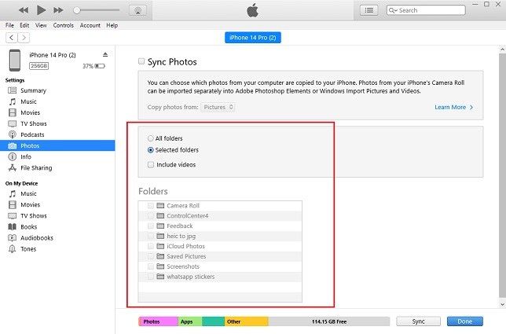Open the Copy photos from Pictures dropdown

coord(218,107)
